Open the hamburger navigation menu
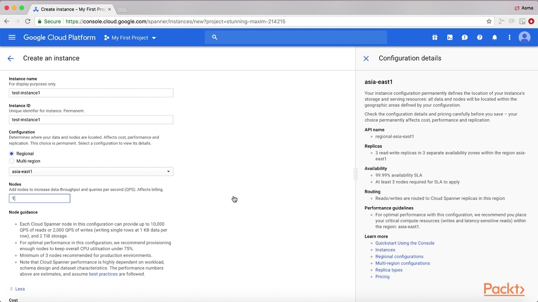The image size is (538, 302). coord(12,37)
